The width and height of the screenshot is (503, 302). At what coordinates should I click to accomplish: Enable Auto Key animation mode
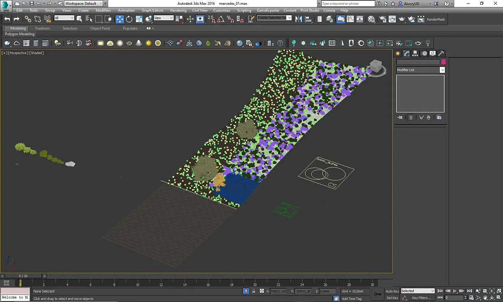[392, 291]
